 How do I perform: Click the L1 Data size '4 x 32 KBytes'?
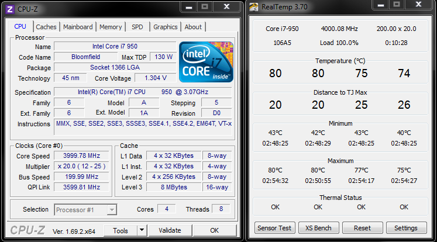coord(174,155)
